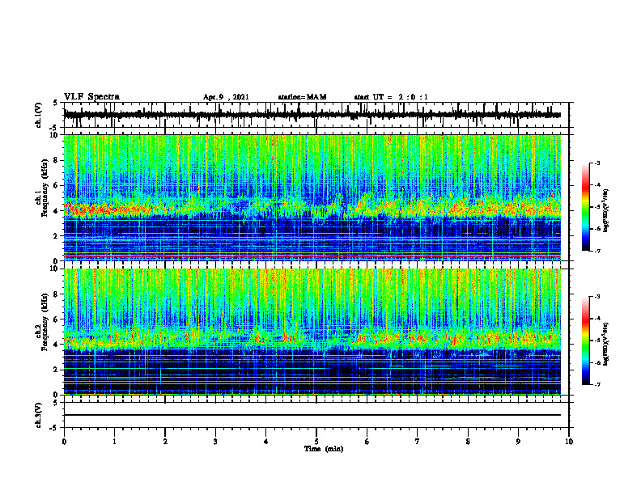Click inside the ch.2 spectrogram plot
Viewport: 641px width, 495px height.
[312, 332]
